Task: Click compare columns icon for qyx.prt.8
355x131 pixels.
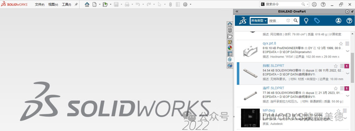Action: (x=347, y=44)
